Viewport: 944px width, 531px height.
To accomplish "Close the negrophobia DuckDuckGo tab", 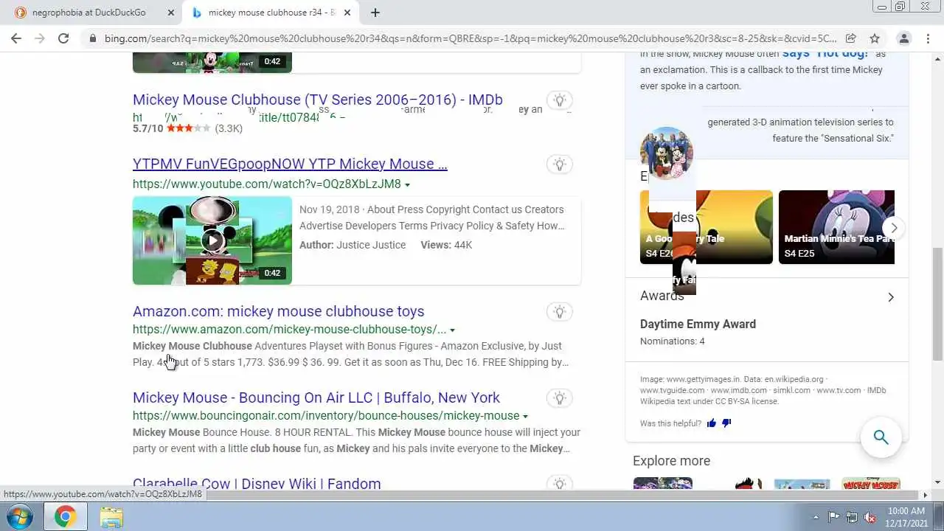I will (171, 13).
